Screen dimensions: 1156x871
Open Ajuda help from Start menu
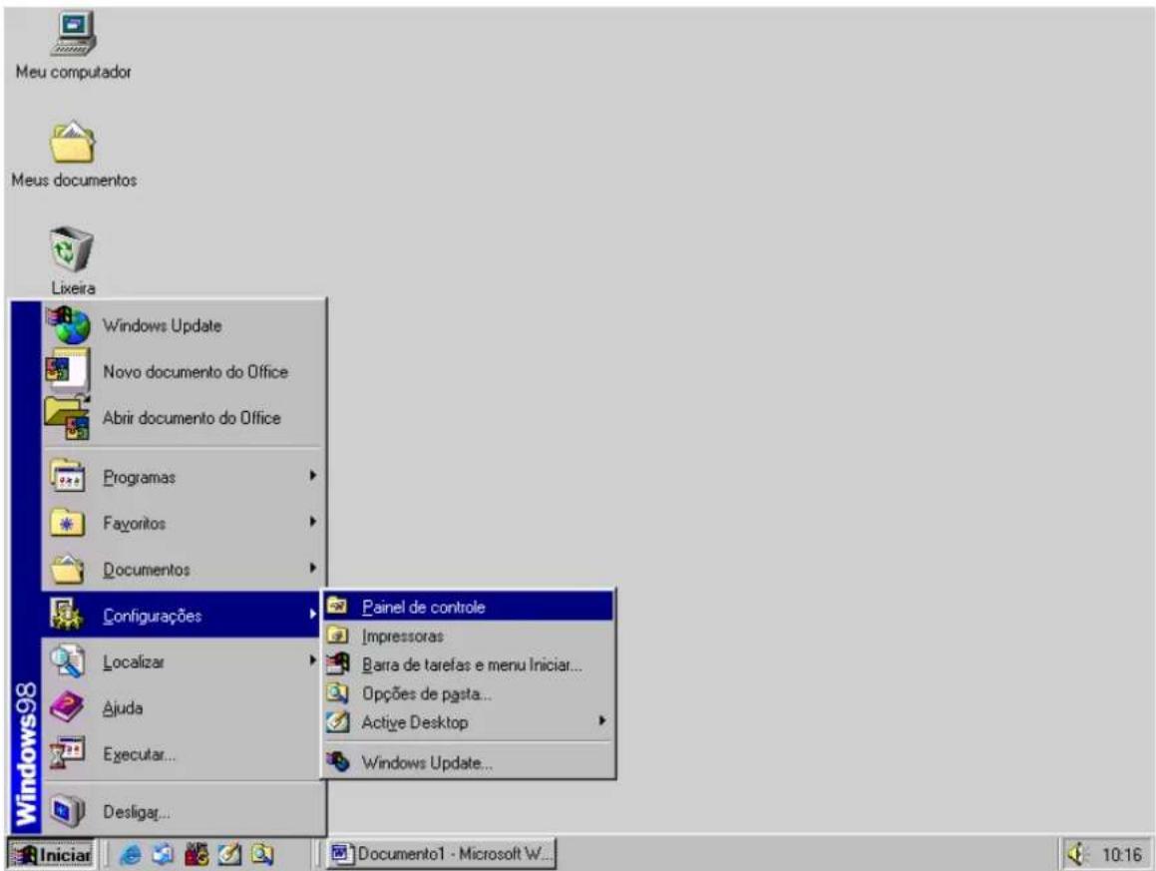coord(183,708)
